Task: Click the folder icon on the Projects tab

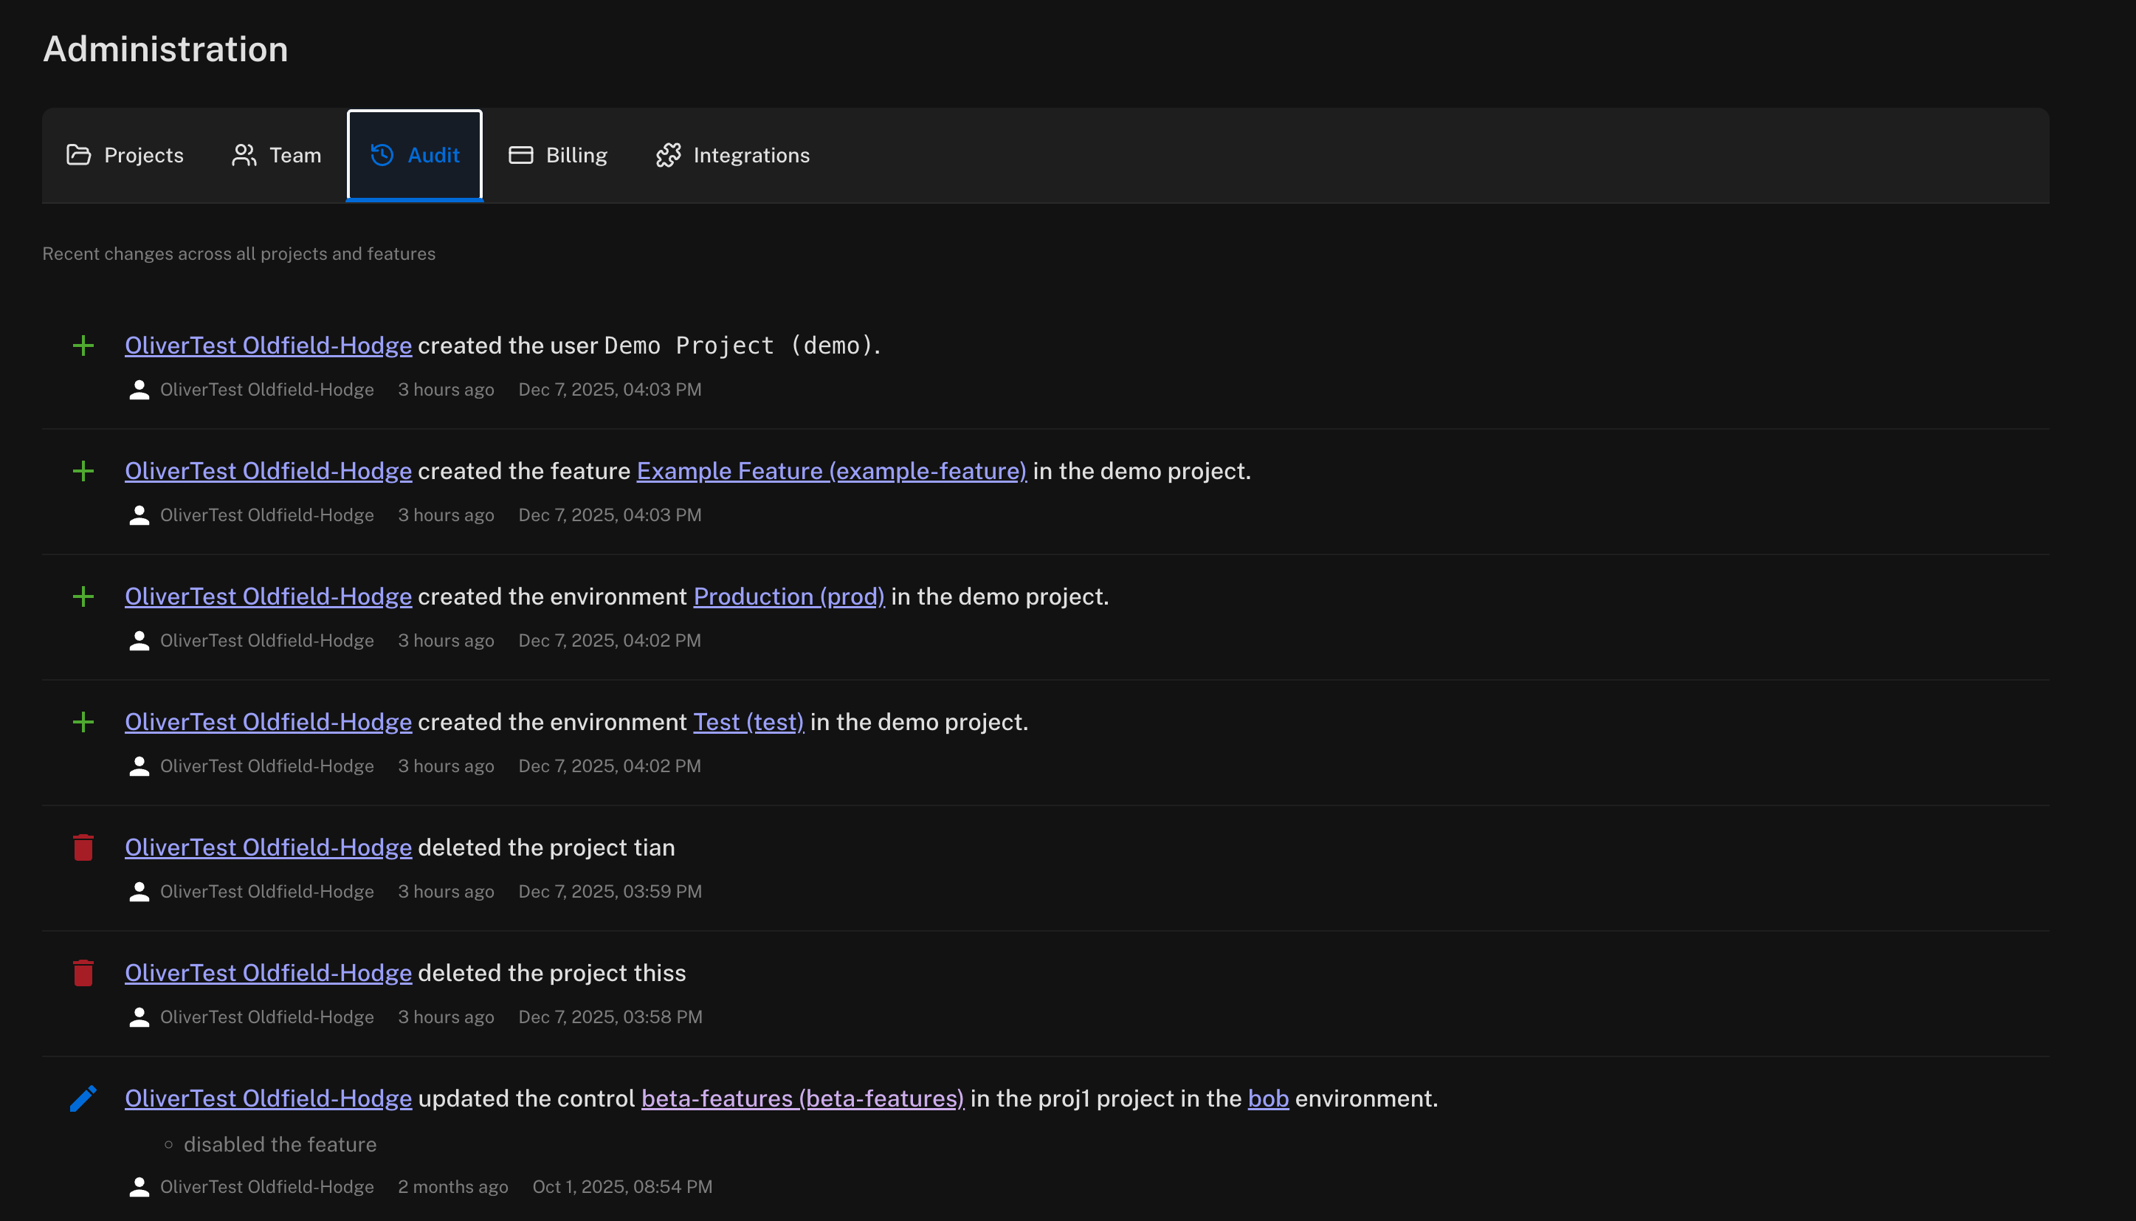Action: coord(79,155)
